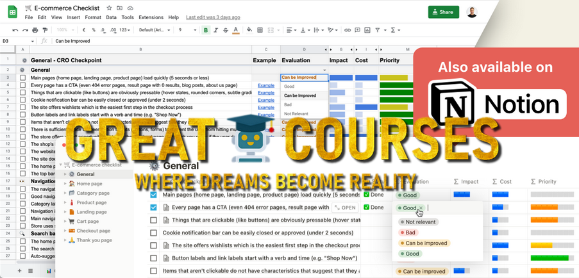Open the Google account avatar

[471, 12]
